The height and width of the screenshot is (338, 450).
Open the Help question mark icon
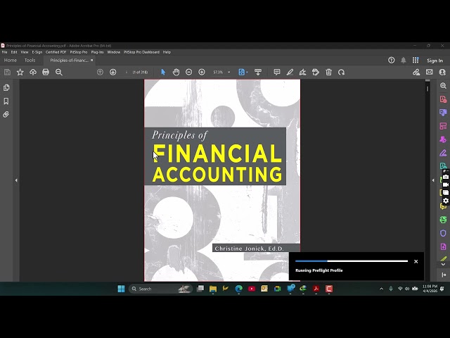391,60
